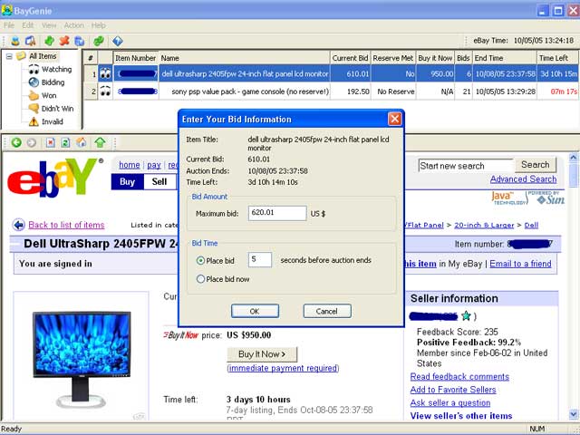Click the Start new search field
The width and height of the screenshot is (580, 435).
[466, 166]
